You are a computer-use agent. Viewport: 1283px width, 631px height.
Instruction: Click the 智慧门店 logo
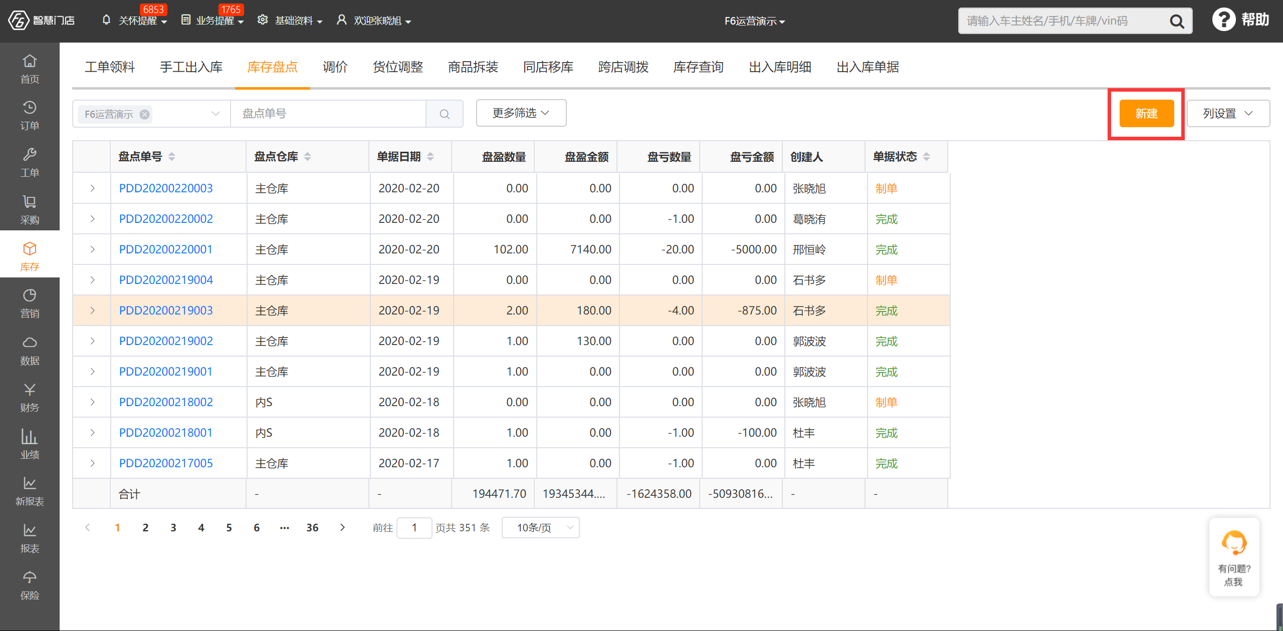point(41,21)
